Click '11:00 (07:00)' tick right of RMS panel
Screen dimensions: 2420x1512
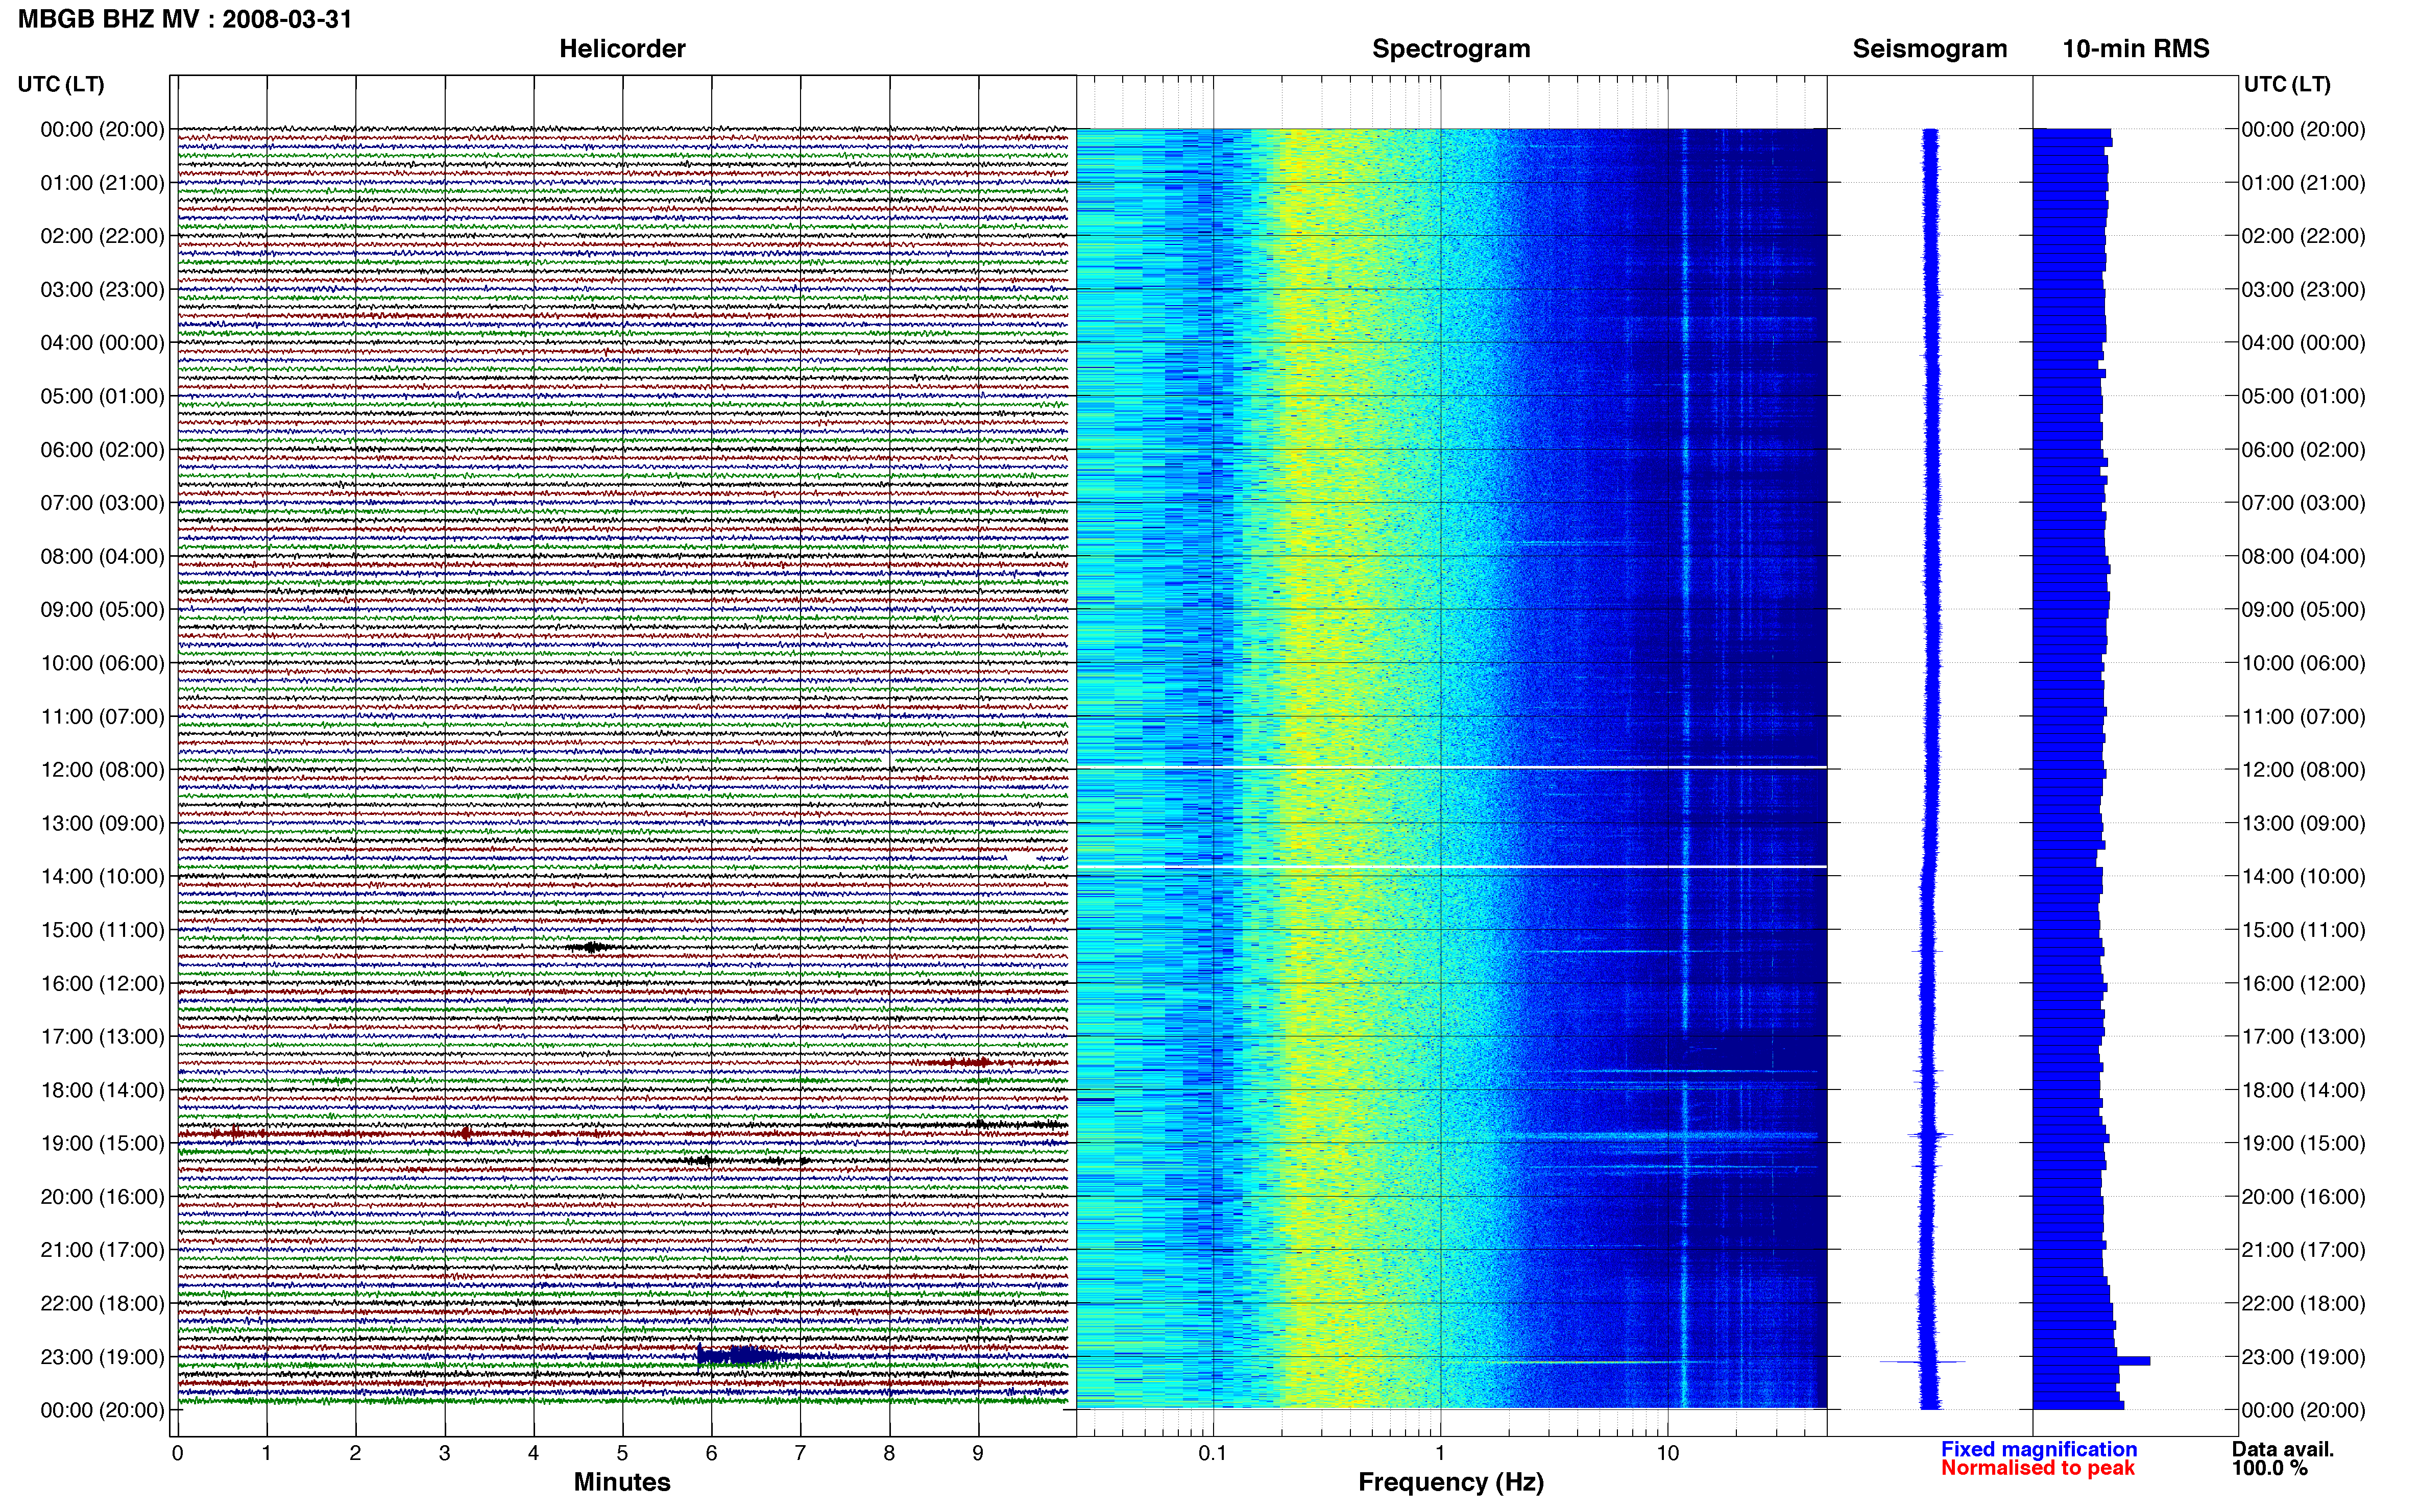2303,717
